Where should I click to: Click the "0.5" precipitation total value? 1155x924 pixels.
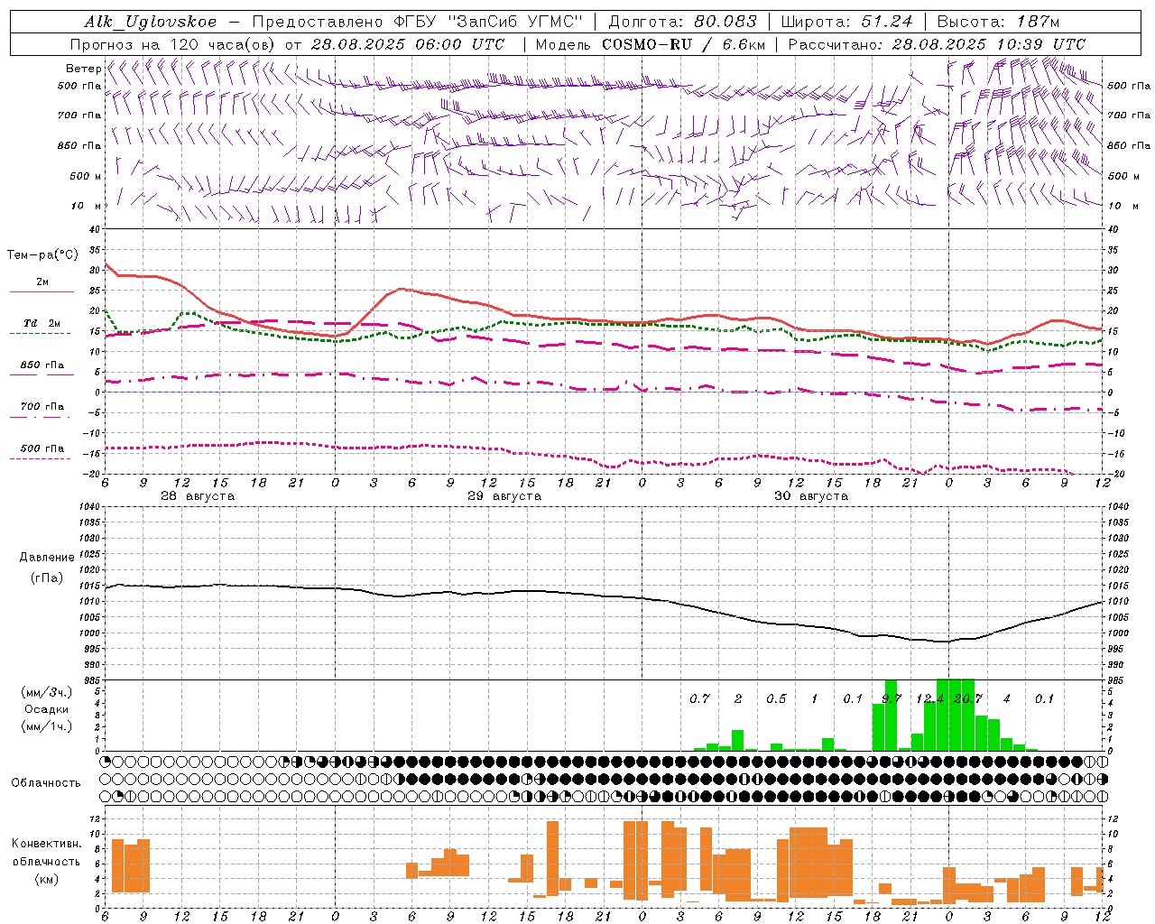pos(776,699)
